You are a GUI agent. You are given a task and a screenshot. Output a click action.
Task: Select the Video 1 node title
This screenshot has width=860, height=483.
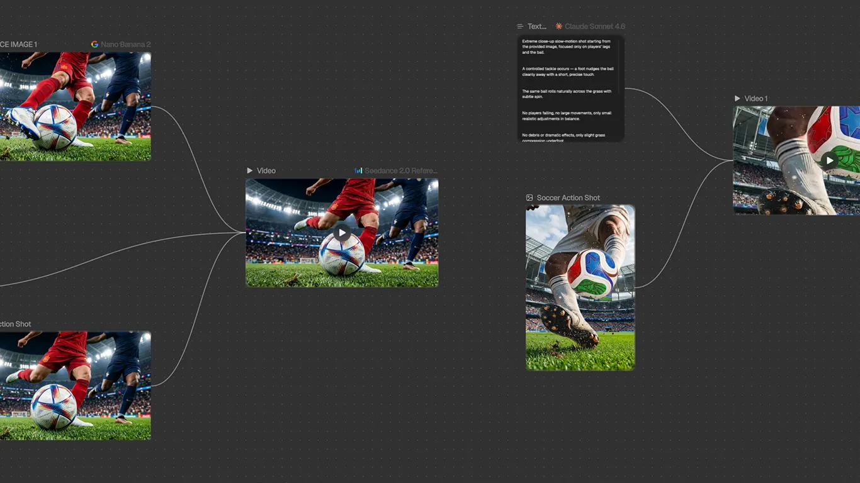(x=756, y=99)
